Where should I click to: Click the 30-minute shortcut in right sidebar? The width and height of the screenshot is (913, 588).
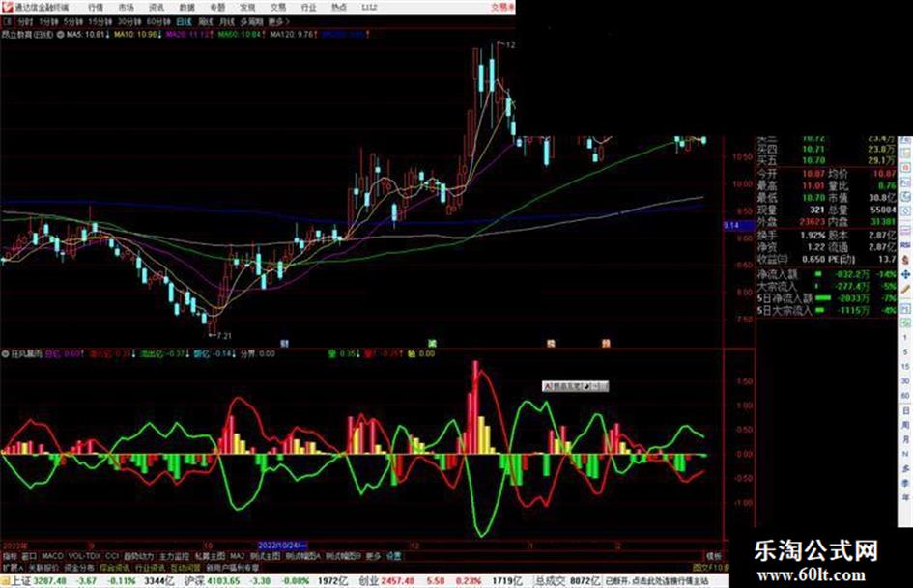905,381
